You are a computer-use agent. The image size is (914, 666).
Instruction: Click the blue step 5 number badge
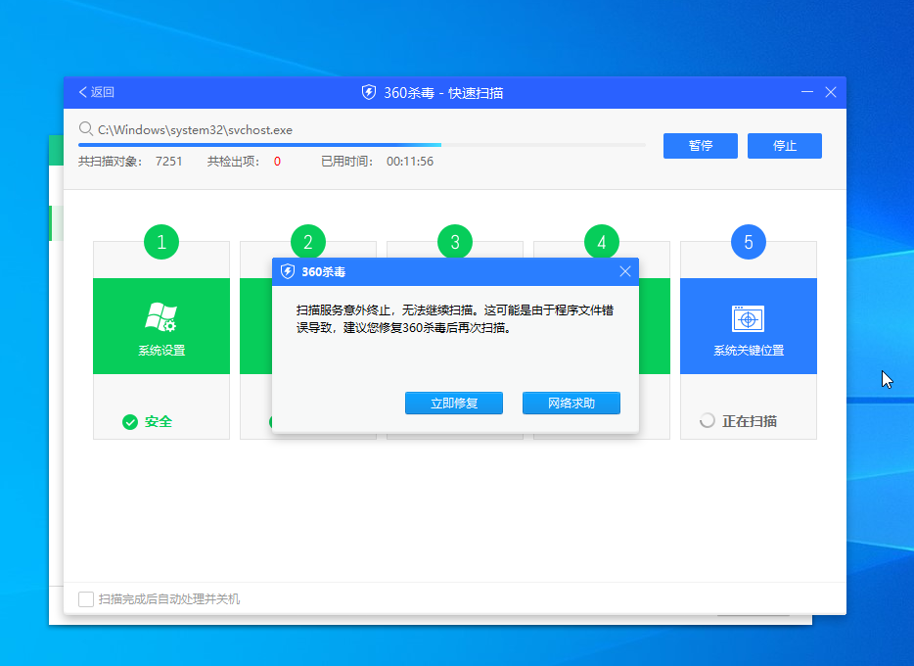(x=748, y=242)
